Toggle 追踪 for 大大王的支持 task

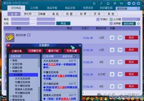[75, 61]
